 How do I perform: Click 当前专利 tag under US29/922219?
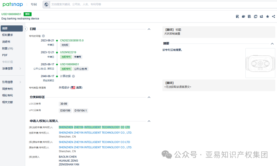(66, 57)
